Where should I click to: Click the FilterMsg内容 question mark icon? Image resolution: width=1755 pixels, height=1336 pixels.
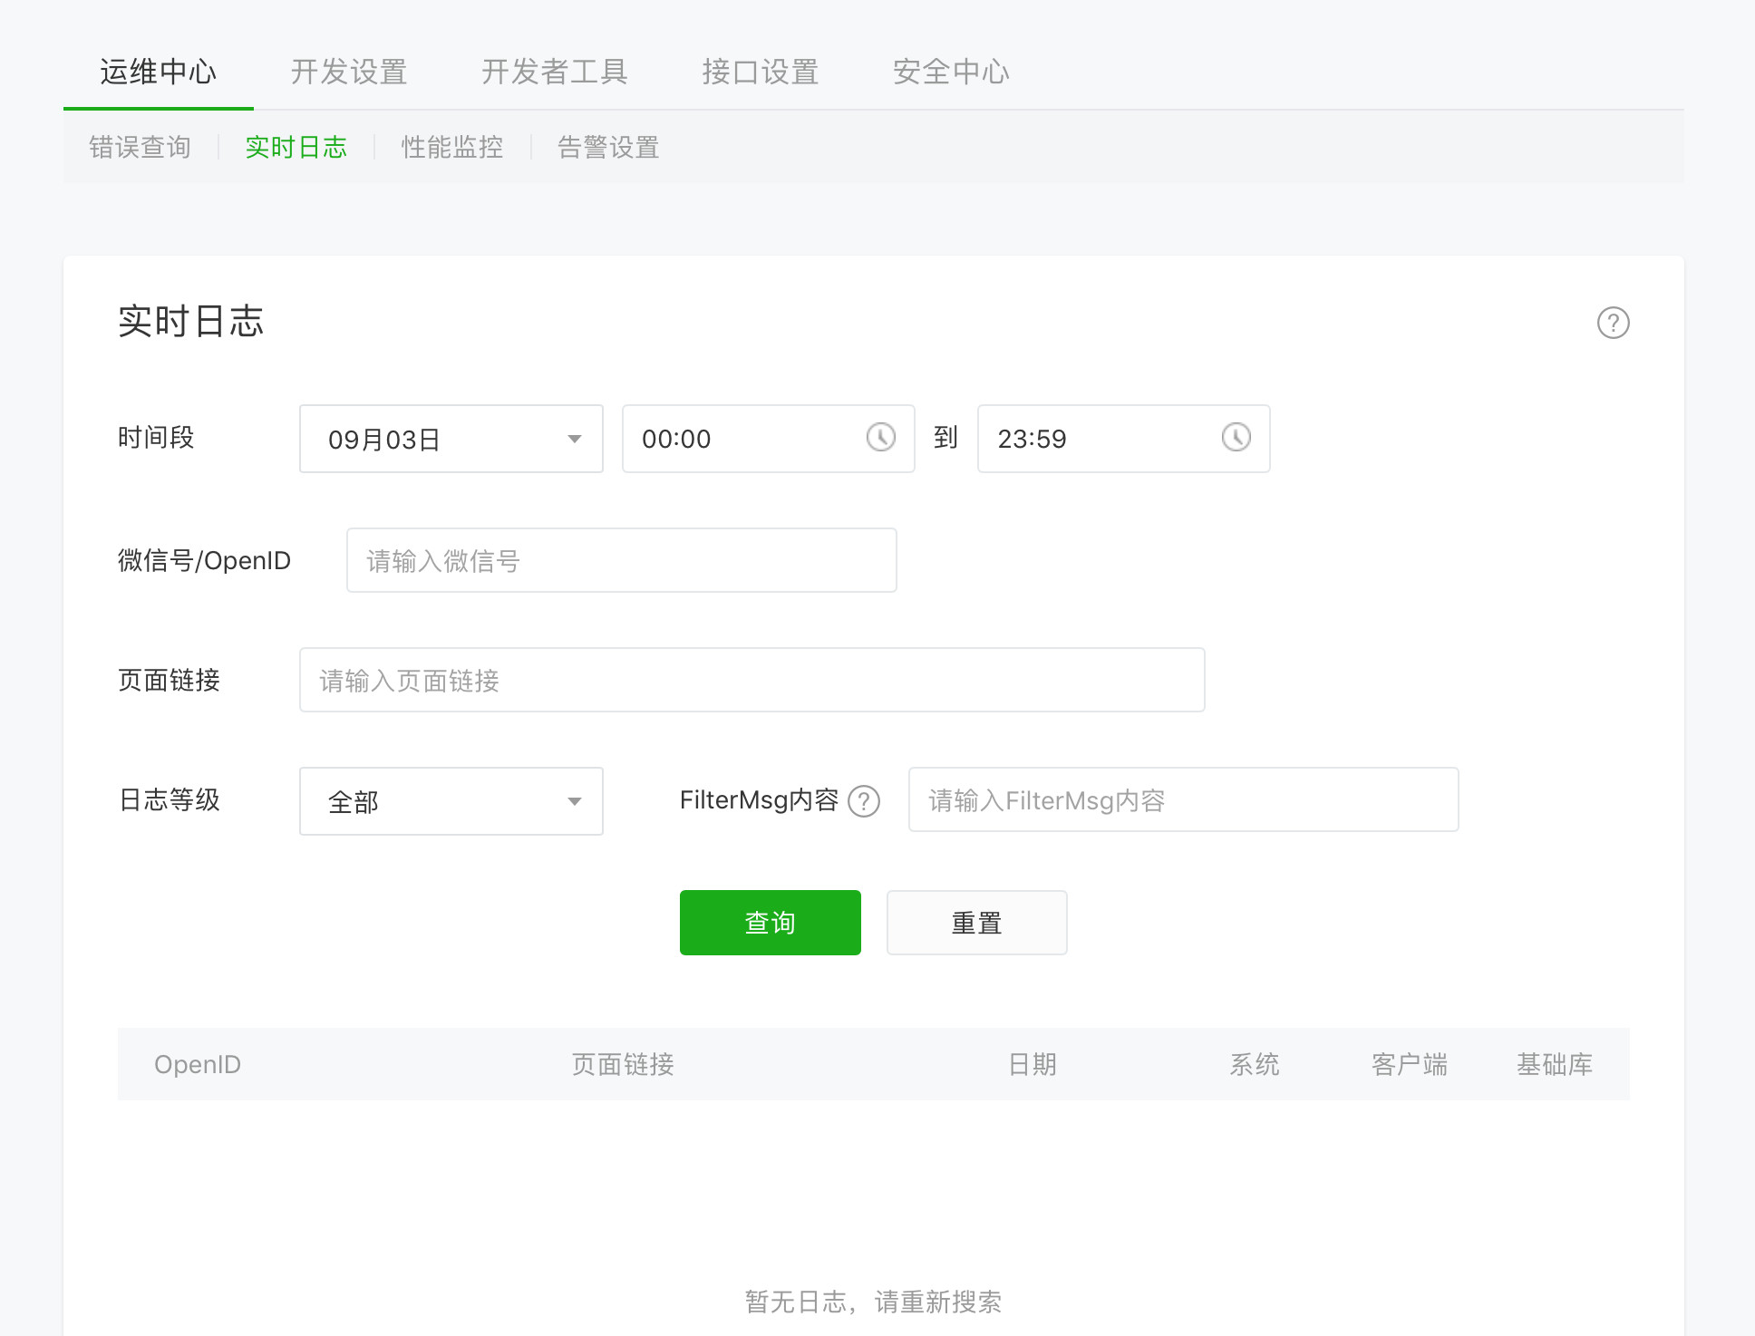click(x=863, y=801)
